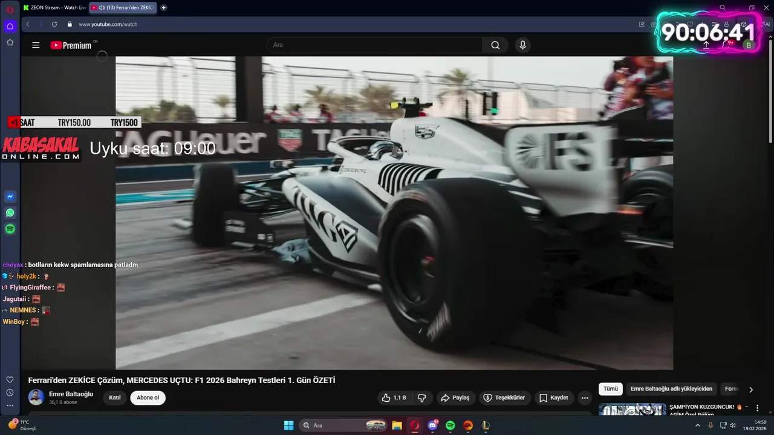Subscribe with the Abone ol button
This screenshot has width=774, height=435.
coord(148,398)
